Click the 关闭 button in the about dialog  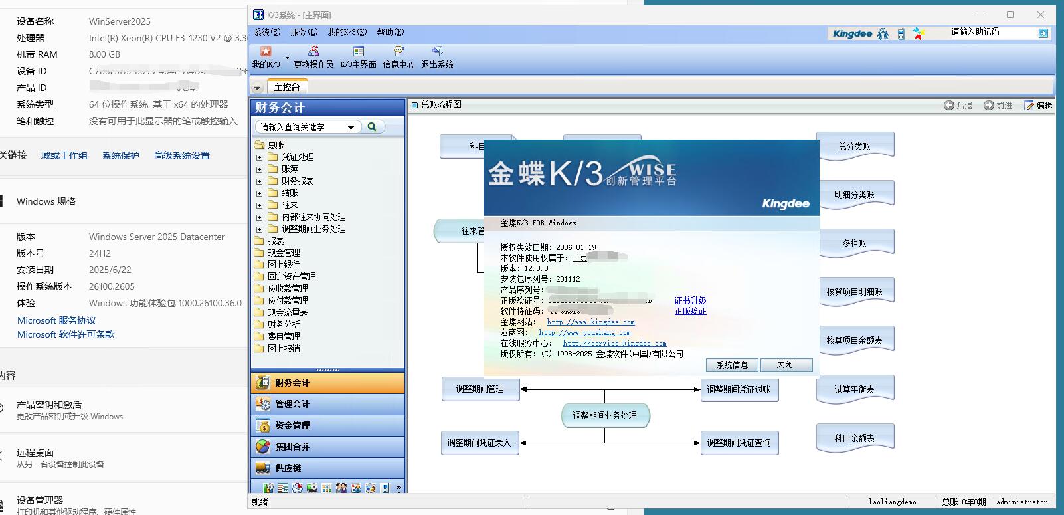pos(785,365)
